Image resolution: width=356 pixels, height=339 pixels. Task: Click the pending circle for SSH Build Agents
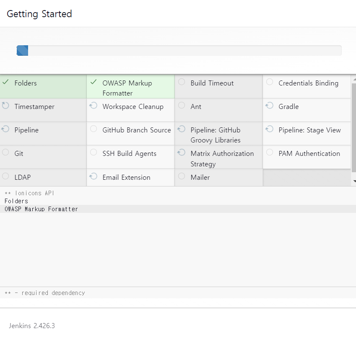coord(94,152)
